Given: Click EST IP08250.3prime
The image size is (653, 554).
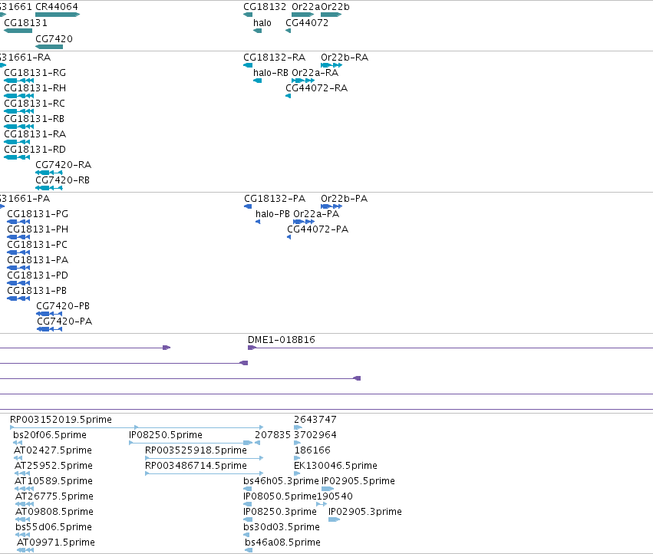Looking at the screenshot, I should [x=280, y=512].
